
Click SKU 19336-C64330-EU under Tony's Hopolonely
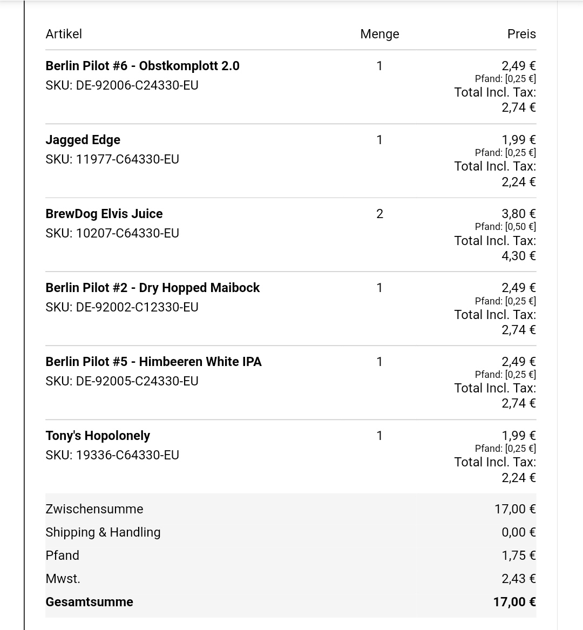click(112, 455)
